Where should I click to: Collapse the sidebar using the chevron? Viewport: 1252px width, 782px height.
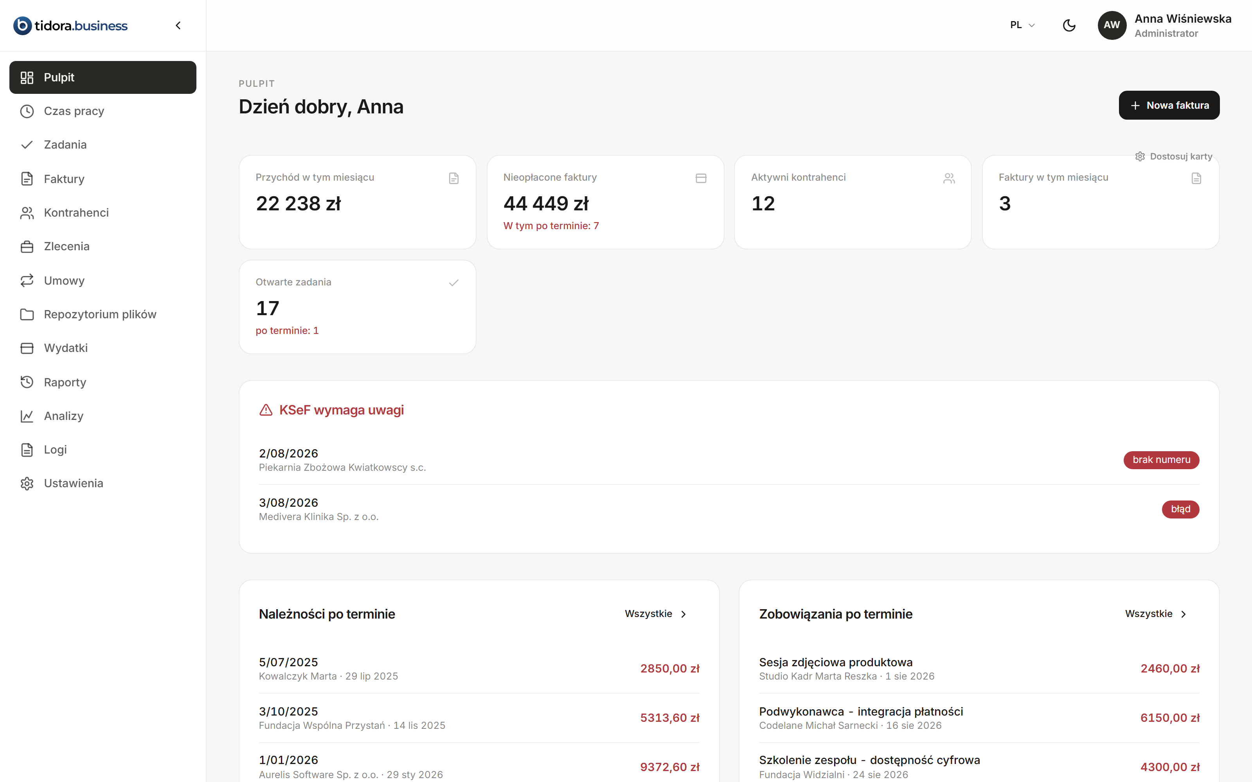[178, 25]
